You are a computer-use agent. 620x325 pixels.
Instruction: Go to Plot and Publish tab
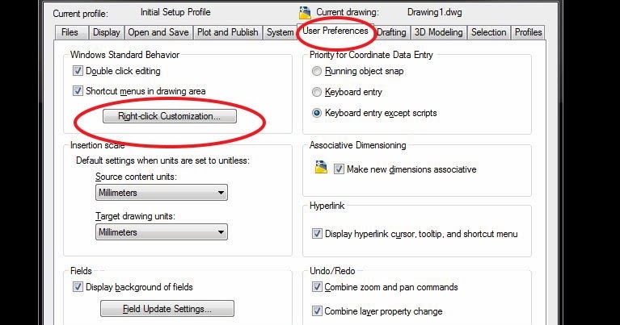point(228,32)
